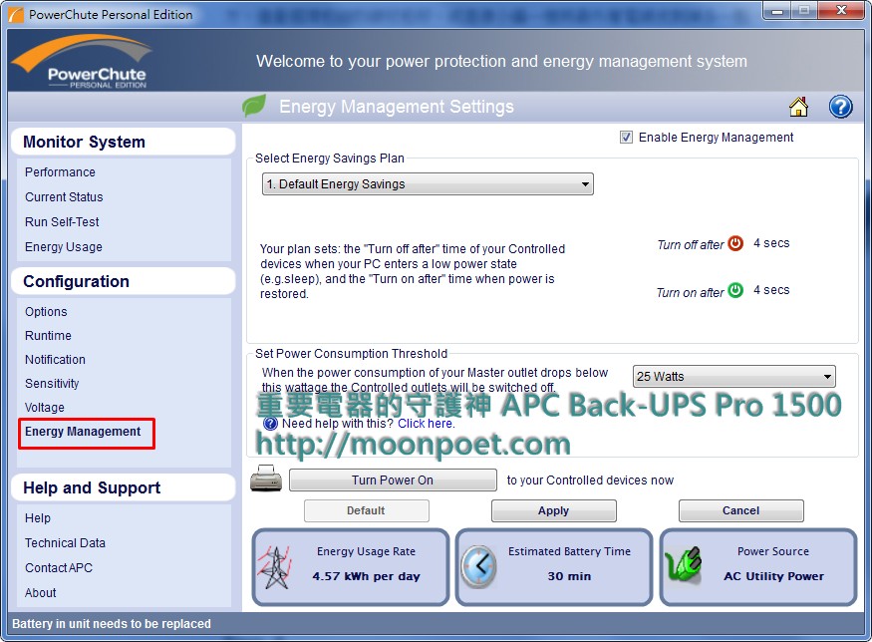Follow the 'Click here' help link
The height and width of the screenshot is (642, 872).
point(426,424)
